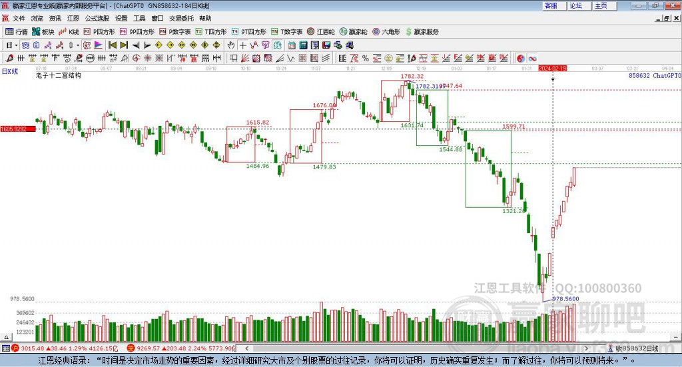This screenshot has width=682, height=367.
Task: Select the Gann fan lines tool
Action: 244,58
